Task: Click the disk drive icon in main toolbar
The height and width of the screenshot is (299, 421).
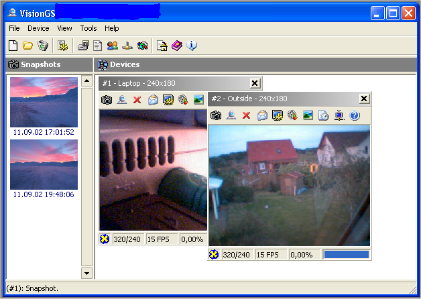Action: 83,46
